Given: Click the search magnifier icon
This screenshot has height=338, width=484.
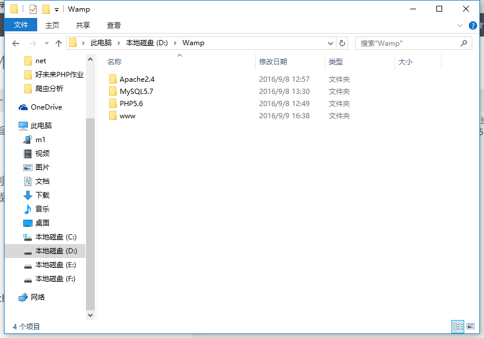Looking at the screenshot, I should point(464,43).
